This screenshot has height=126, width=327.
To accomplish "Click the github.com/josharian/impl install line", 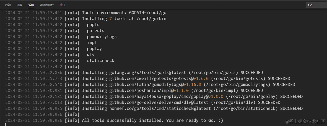I will pos(173,90).
